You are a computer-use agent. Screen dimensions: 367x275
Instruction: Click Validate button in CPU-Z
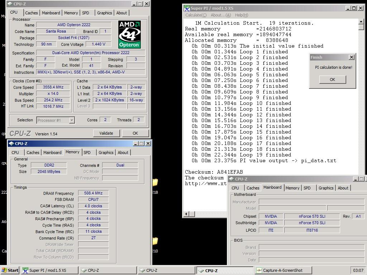click(x=106, y=133)
